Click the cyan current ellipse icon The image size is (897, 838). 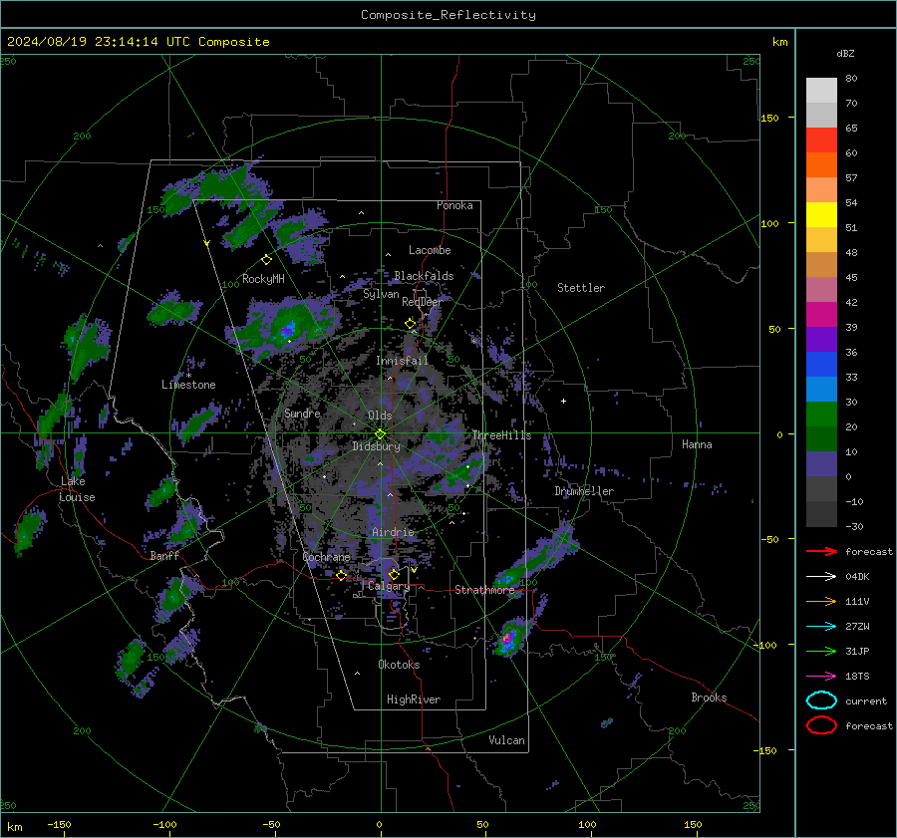[x=821, y=700]
